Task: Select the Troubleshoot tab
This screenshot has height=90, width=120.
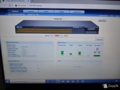Action: [77, 12]
